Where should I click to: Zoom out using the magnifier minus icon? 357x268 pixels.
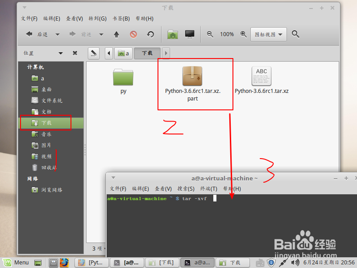210,34
